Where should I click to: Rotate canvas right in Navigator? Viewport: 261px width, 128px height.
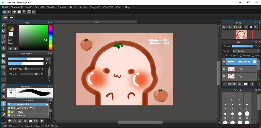[x=256, y=27]
